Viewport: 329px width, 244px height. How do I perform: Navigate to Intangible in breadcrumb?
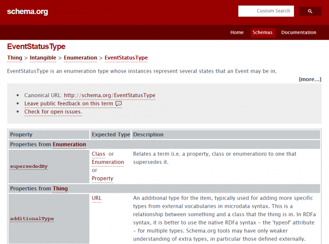click(43, 58)
